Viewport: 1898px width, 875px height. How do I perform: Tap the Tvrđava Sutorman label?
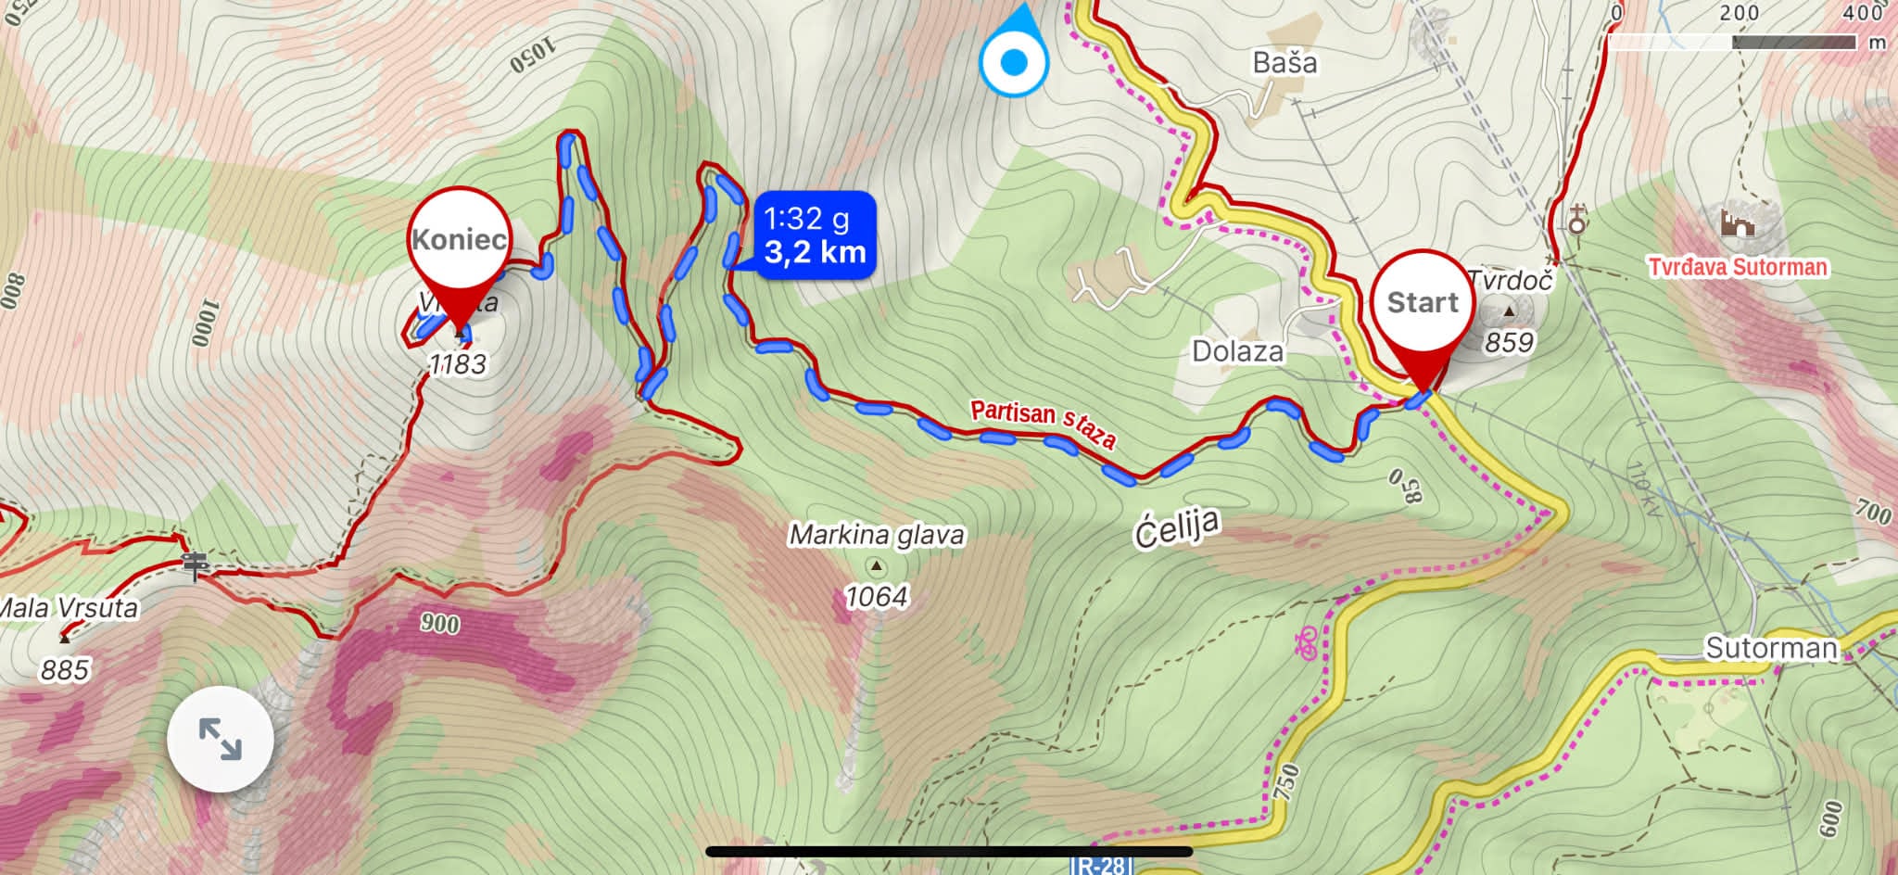(1738, 267)
